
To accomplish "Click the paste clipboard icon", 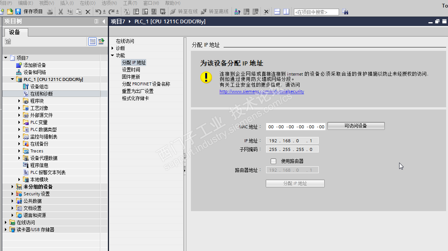I will coord(79,12).
